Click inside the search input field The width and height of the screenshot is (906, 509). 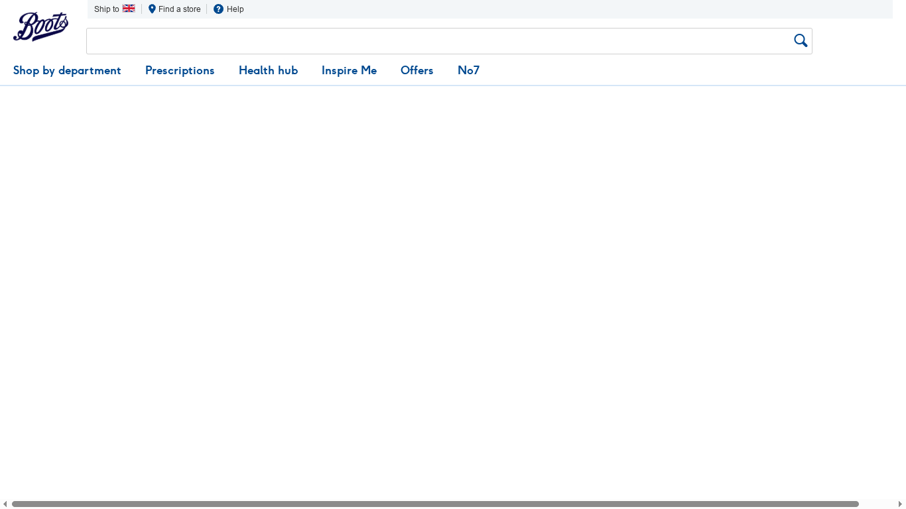398,40
